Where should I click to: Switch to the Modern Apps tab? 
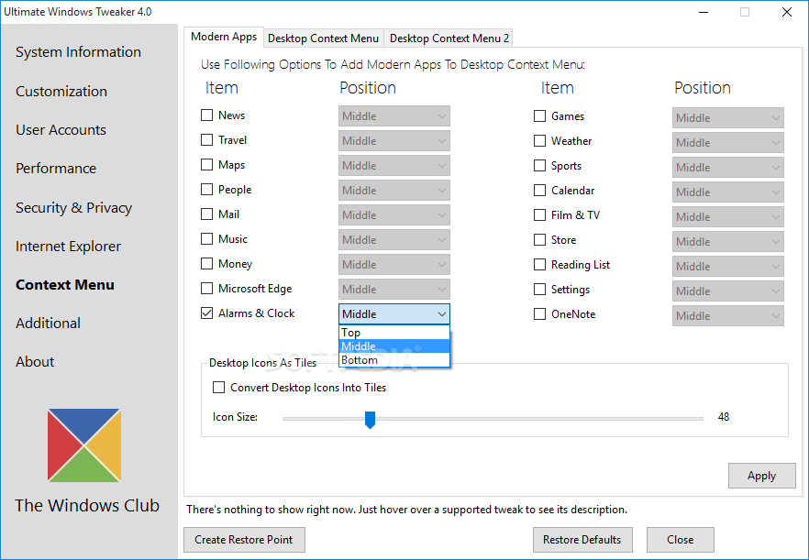[x=224, y=38]
